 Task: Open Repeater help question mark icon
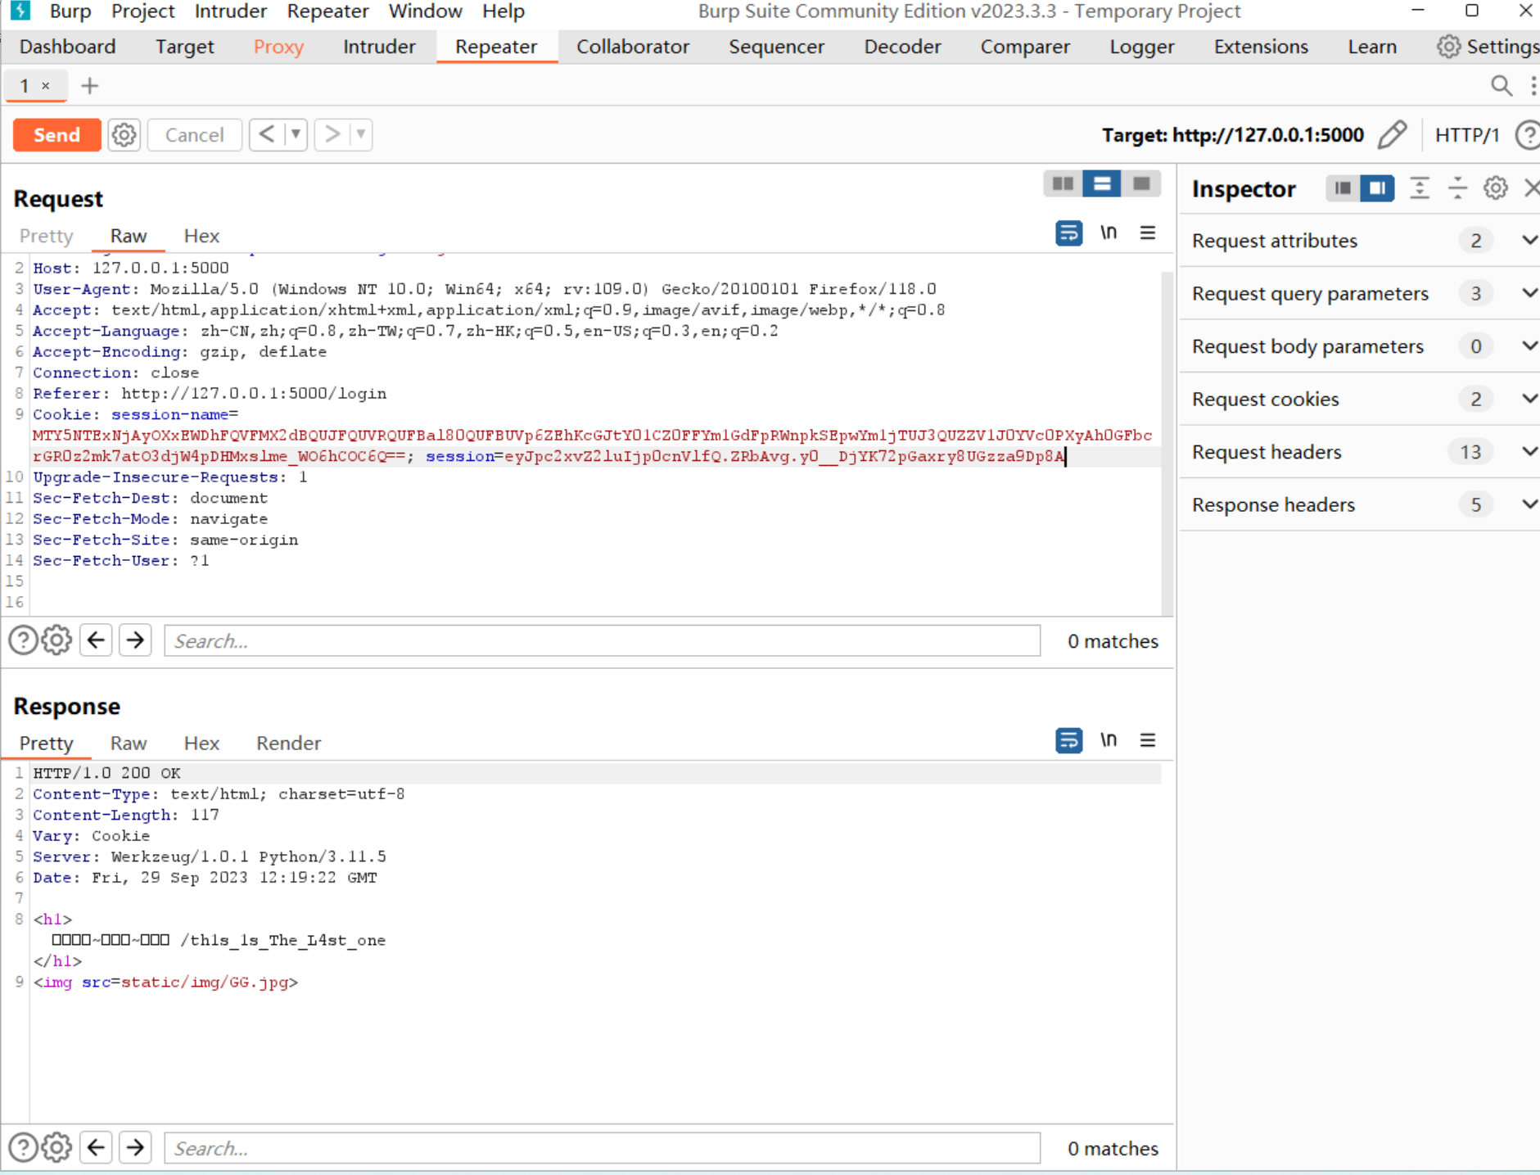[1528, 134]
